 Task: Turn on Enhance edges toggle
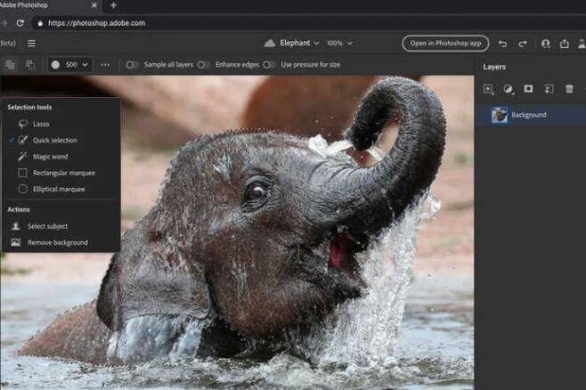point(203,65)
